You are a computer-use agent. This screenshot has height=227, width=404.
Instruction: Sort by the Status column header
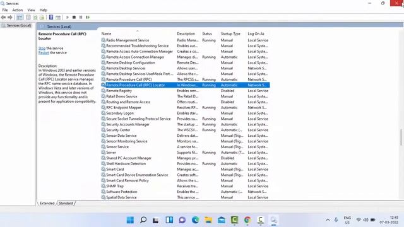pyautogui.click(x=207, y=33)
